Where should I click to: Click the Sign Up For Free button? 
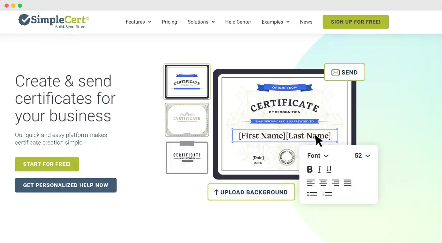pyautogui.click(x=356, y=22)
